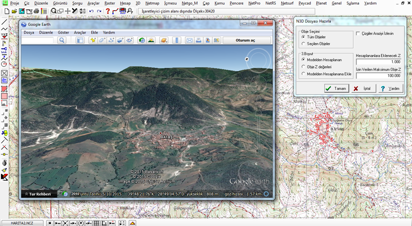Click the bomb icon in left toolbar
The width and height of the screenshot is (412, 226).
(4, 163)
